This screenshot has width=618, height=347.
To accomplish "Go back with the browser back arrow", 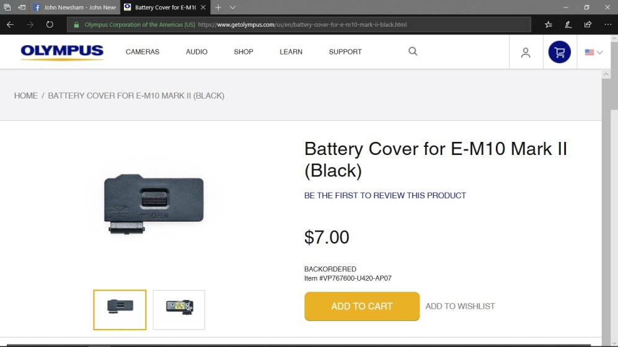I will pyautogui.click(x=11, y=24).
